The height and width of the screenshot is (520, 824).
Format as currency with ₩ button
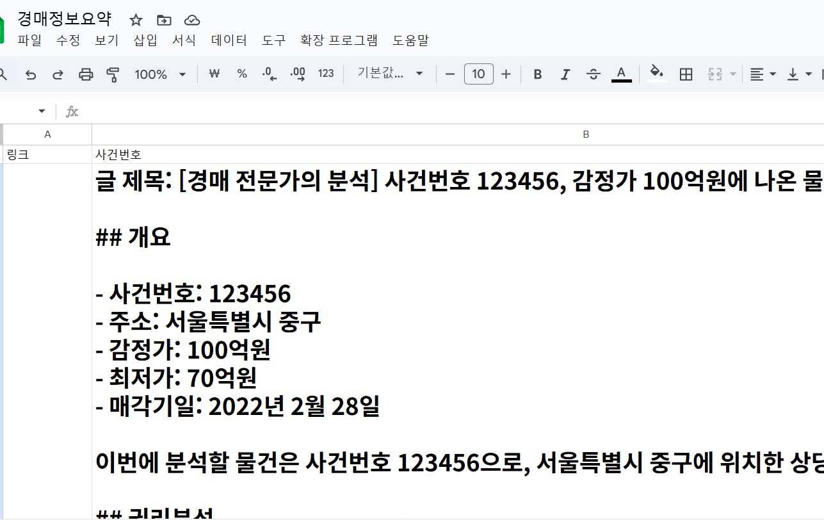(x=214, y=74)
